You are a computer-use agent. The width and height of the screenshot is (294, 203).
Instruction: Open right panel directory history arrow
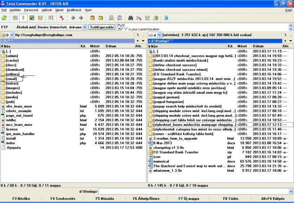[290, 41]
